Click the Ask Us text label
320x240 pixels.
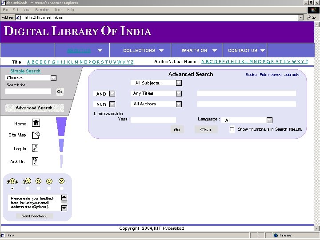coord(17,161)
